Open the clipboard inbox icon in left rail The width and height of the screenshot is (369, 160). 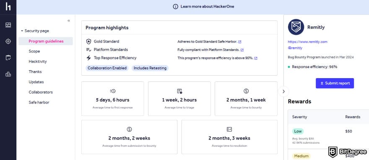point(8,58)
